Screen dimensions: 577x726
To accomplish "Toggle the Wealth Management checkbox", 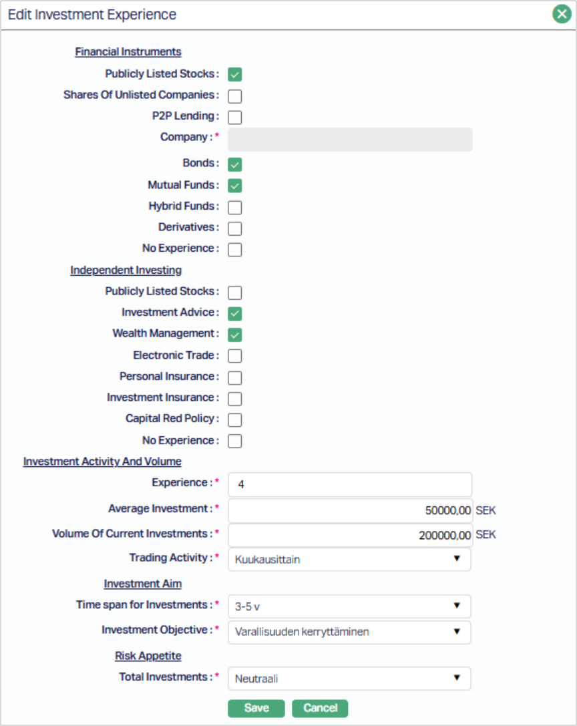I will click(234, 335).
